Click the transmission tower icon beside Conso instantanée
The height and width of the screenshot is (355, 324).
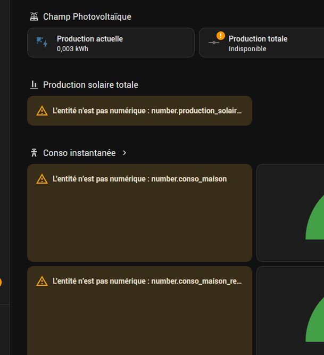[34, 153]
